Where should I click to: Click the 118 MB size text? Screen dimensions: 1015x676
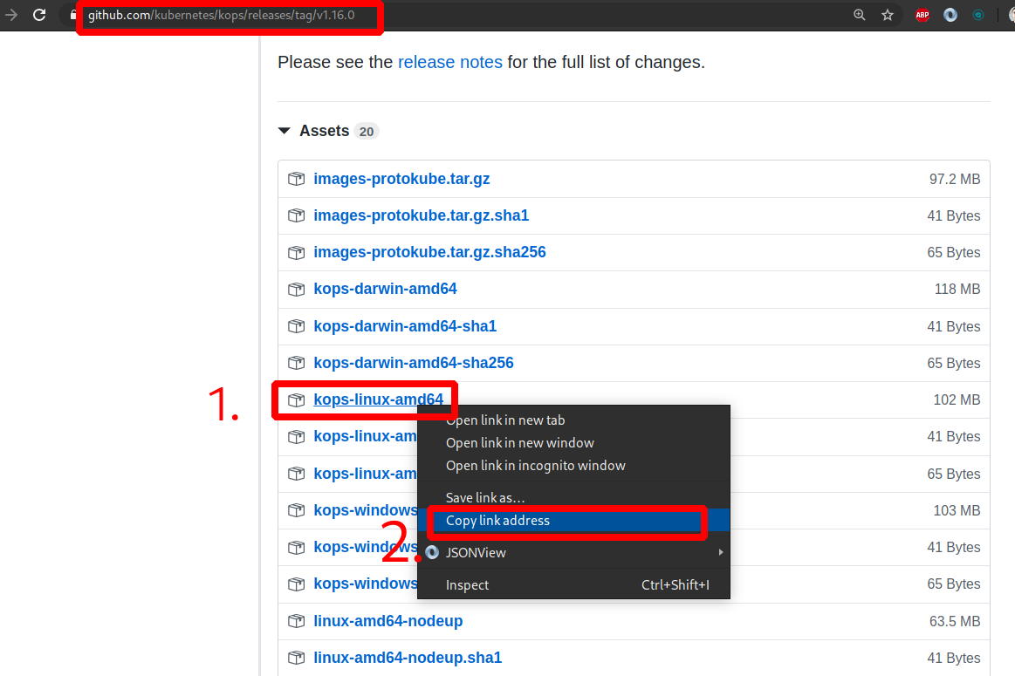tap(957, 289)
